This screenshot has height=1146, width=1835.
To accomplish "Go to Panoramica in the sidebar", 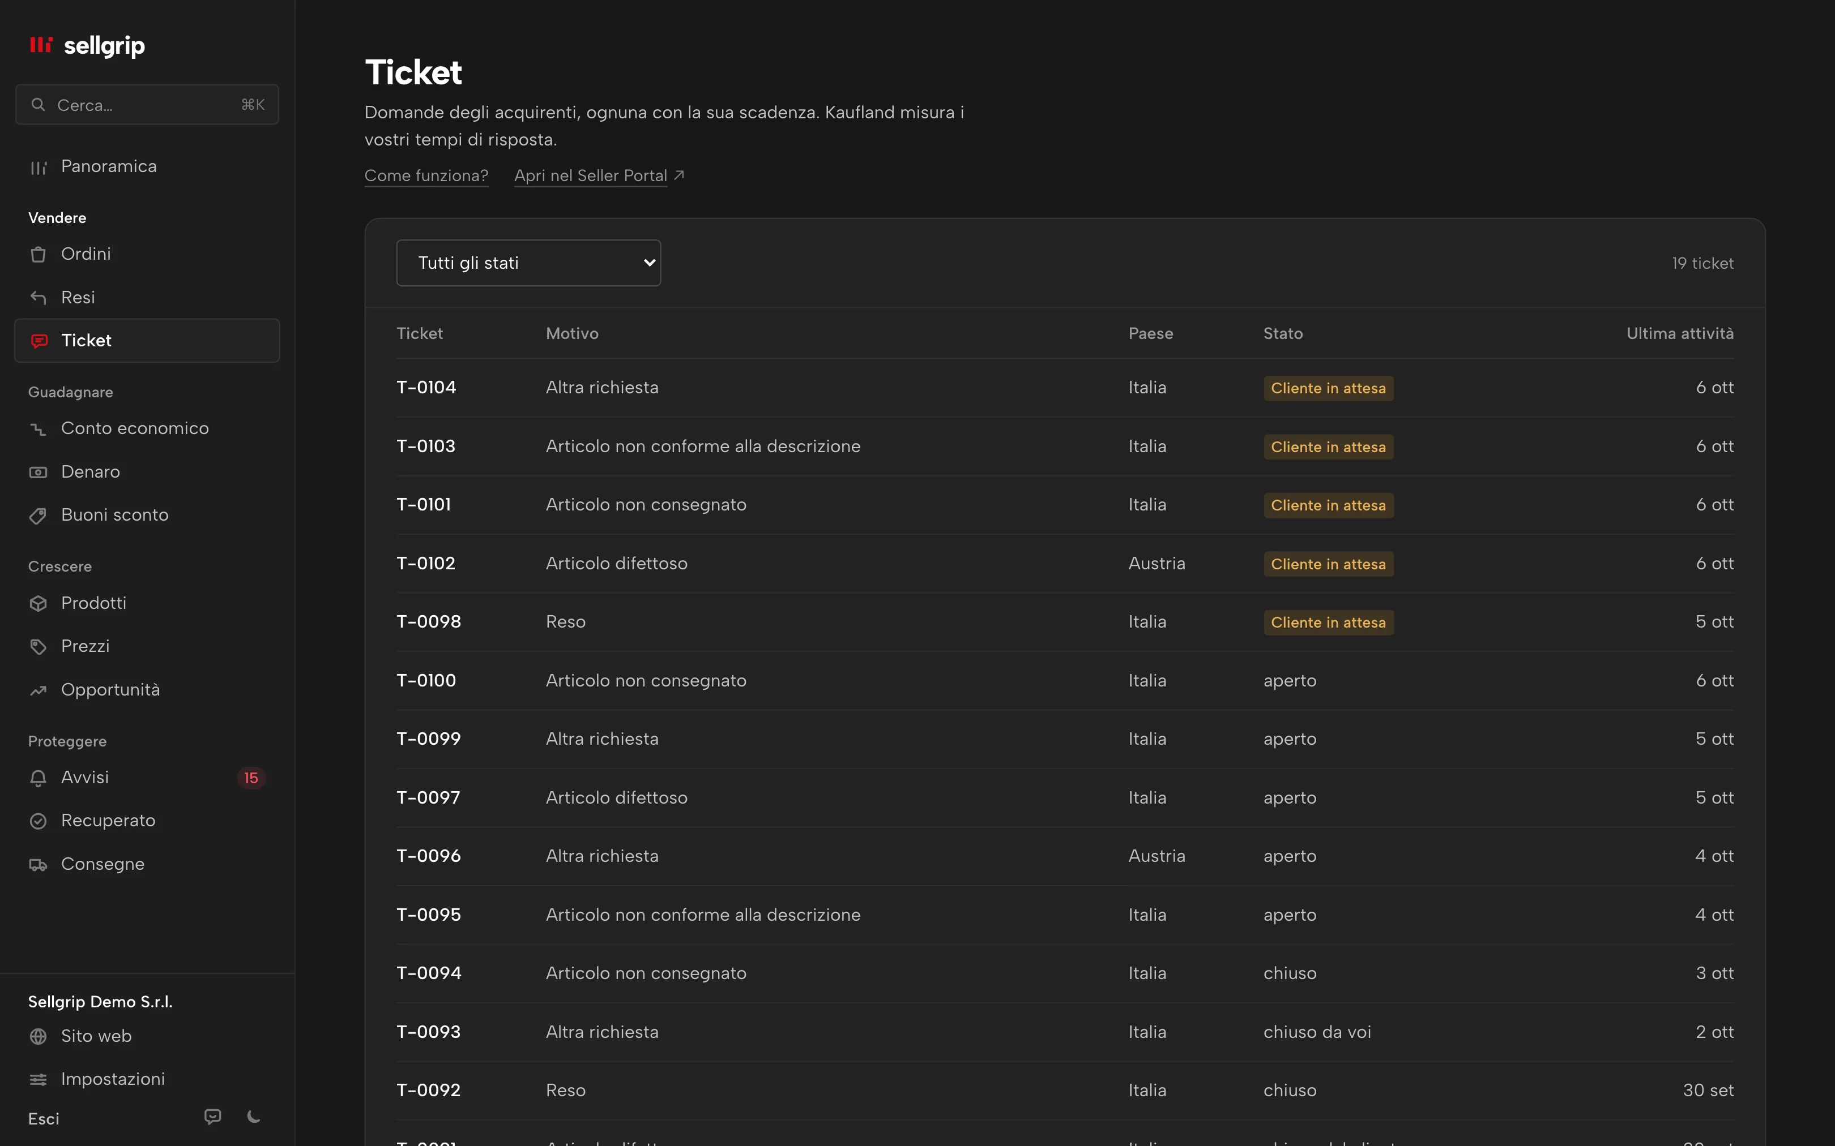I will pyautogui.click(x=147, y=167).
